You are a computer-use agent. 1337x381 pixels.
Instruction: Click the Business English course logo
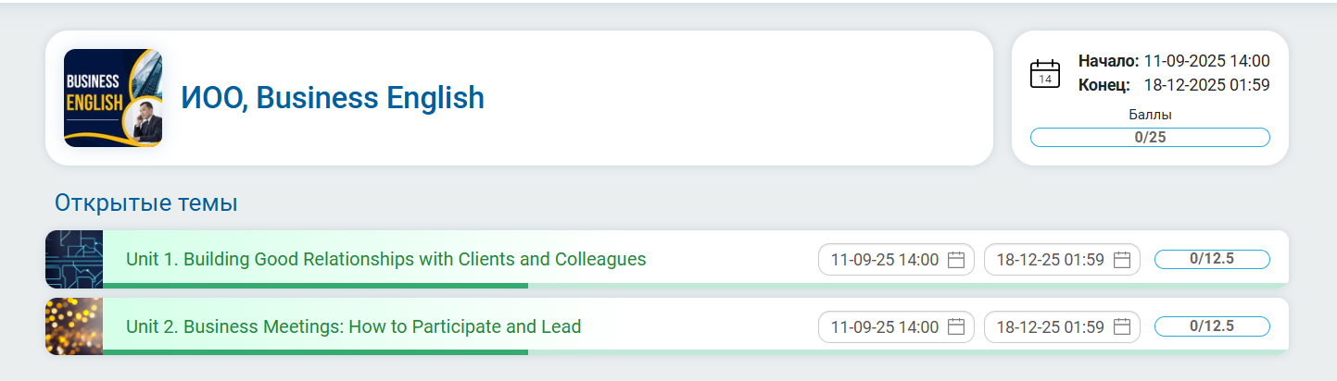113,98
